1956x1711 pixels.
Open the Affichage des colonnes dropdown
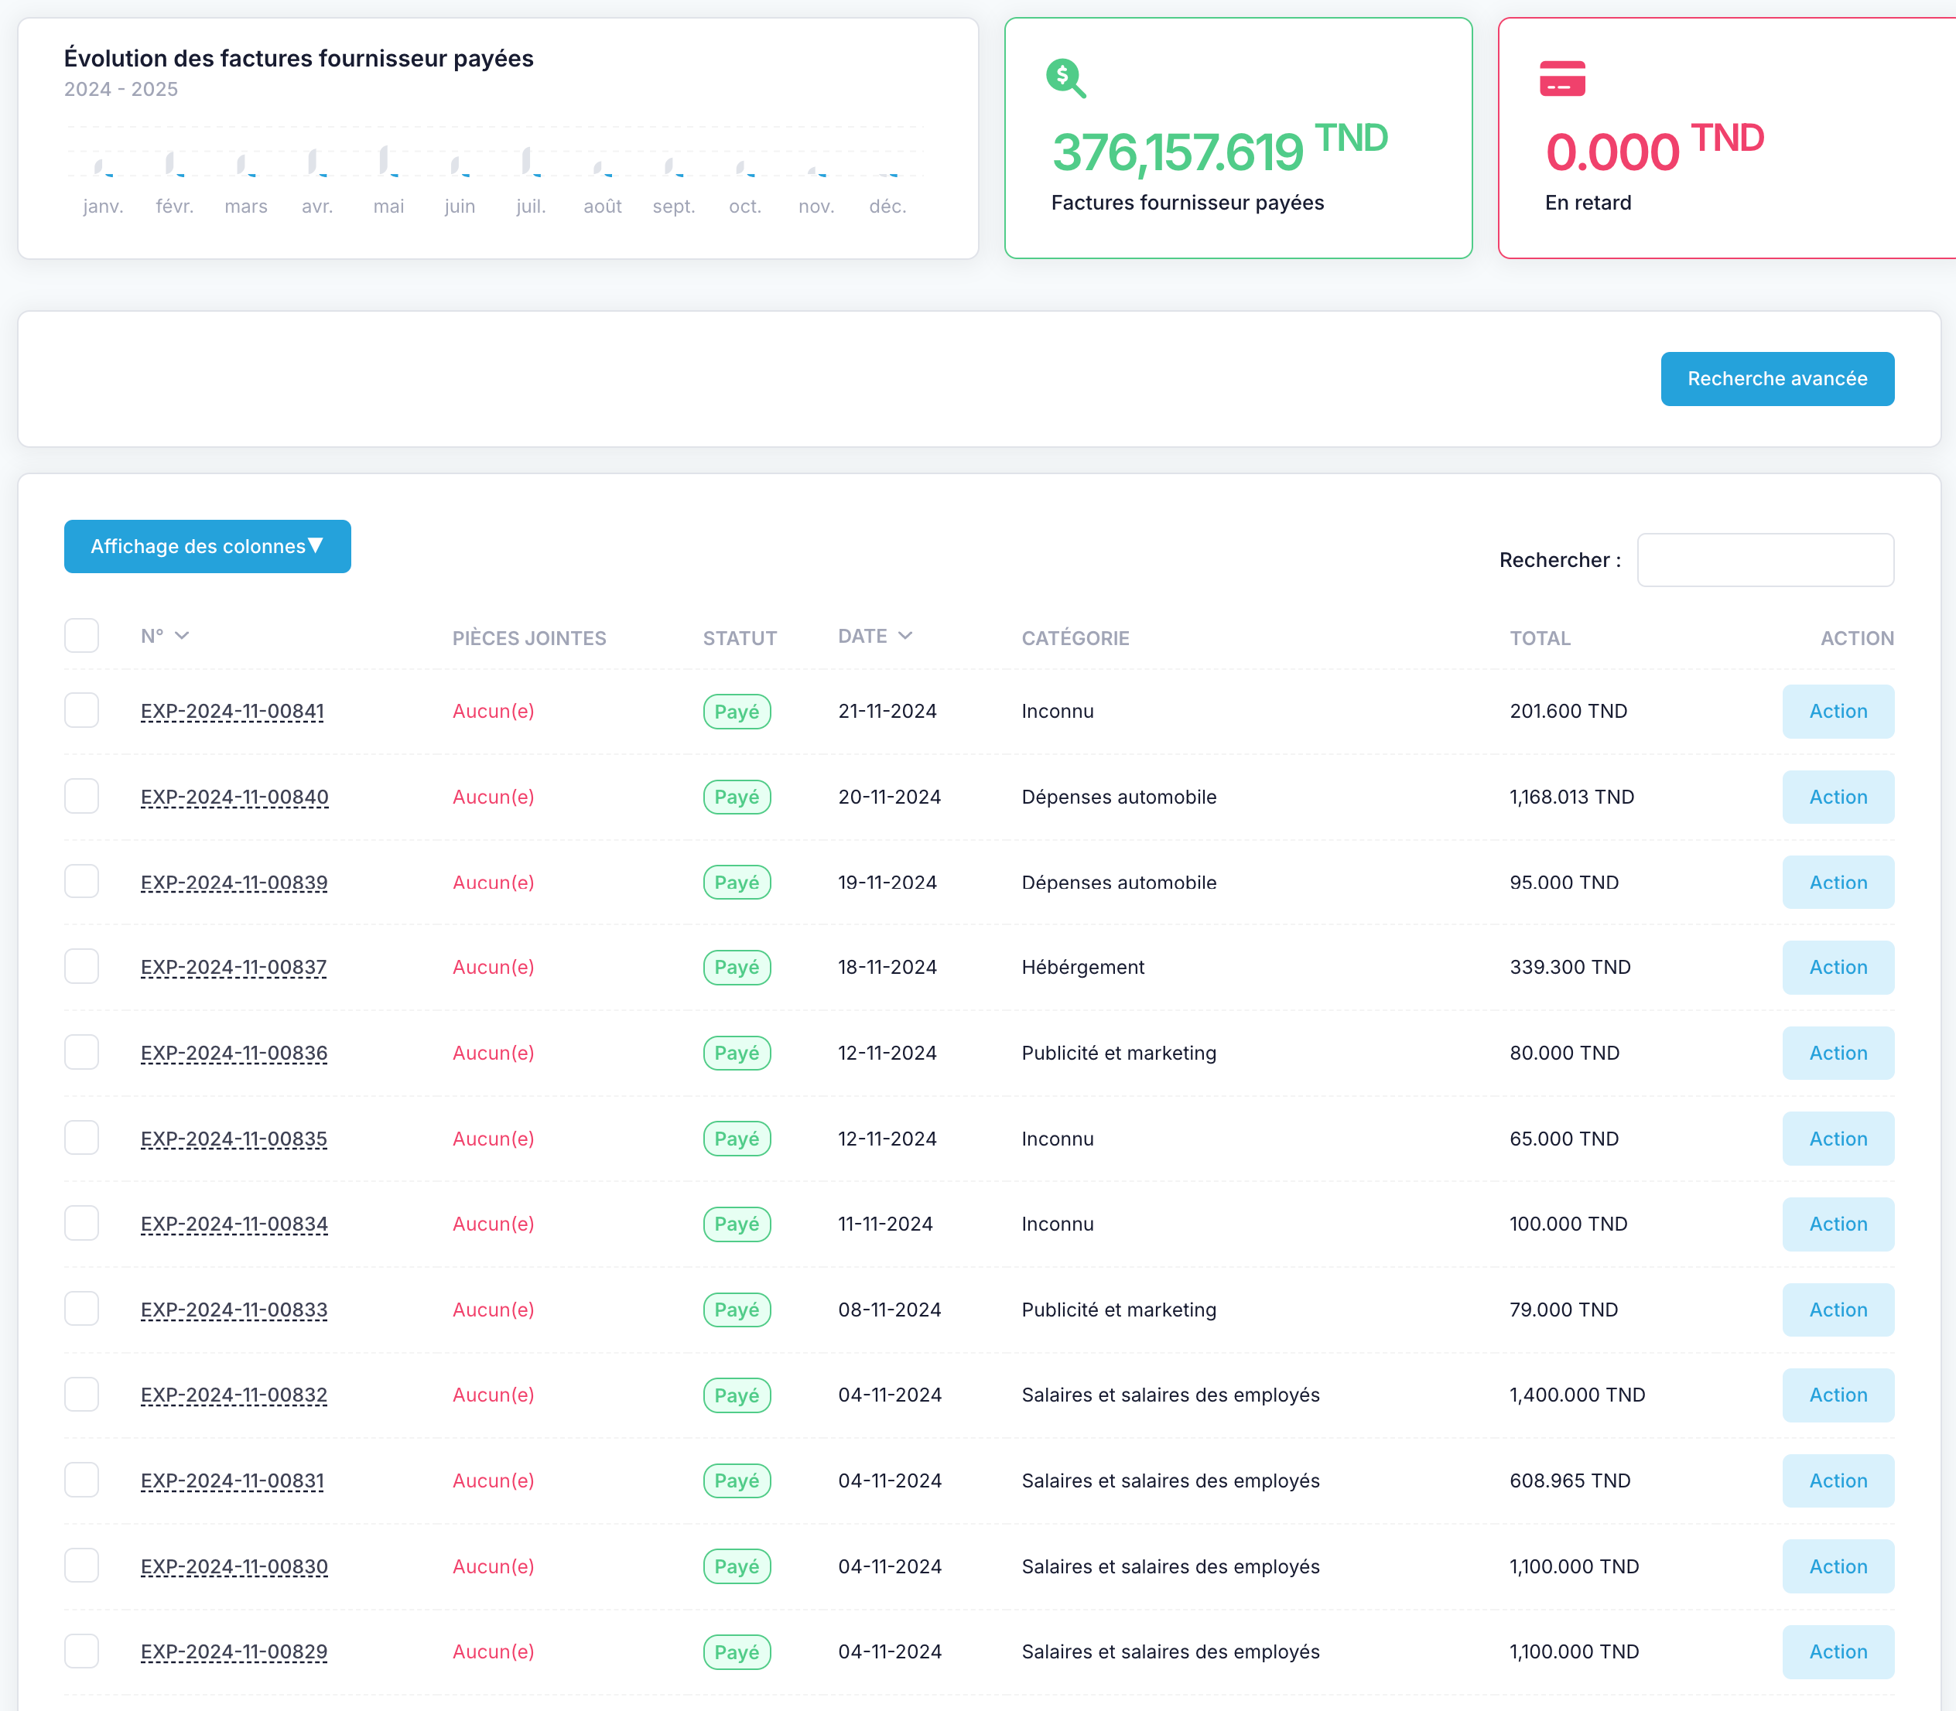pos(207,546)
